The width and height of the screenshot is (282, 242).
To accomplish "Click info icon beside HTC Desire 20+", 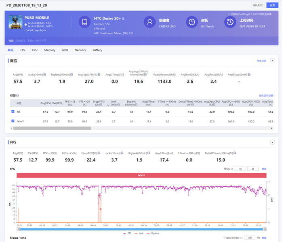I will coord(123,19).
